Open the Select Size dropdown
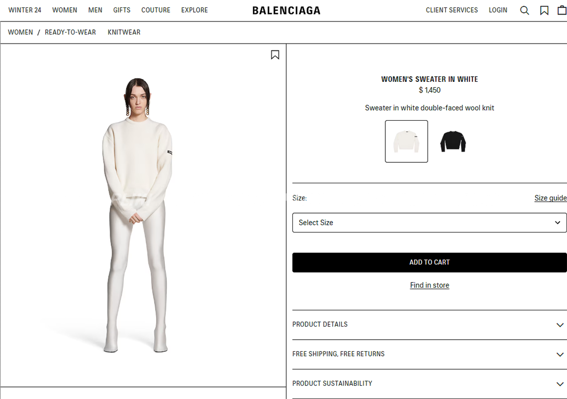 429,223
